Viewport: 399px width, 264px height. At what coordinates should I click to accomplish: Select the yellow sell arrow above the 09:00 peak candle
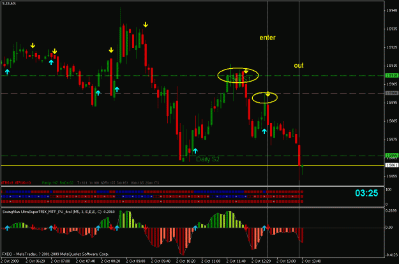tap(146, 24)
